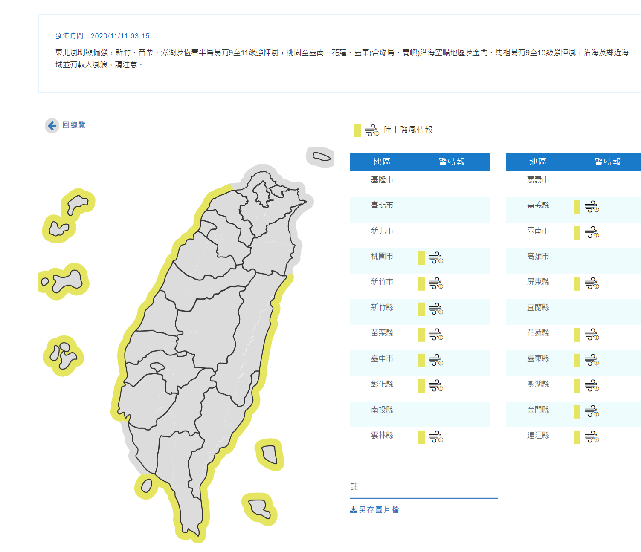The height and width of the screenshot is (552, 641).
Task: Click the 陸上強風特報 legend wind icon
Action: (372, 130)
